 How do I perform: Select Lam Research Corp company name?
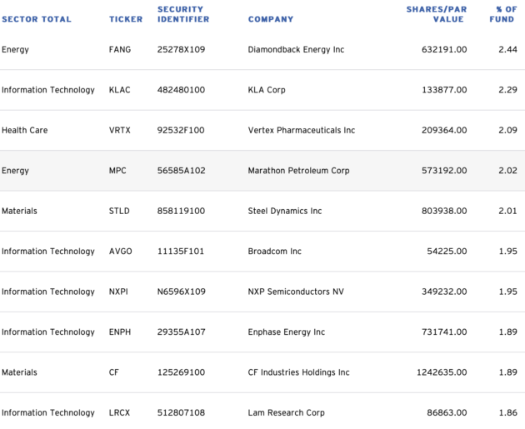pos(287,412)
